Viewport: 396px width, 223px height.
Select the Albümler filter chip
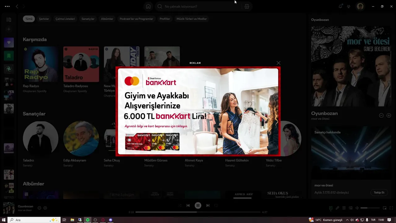coord(107,19)
